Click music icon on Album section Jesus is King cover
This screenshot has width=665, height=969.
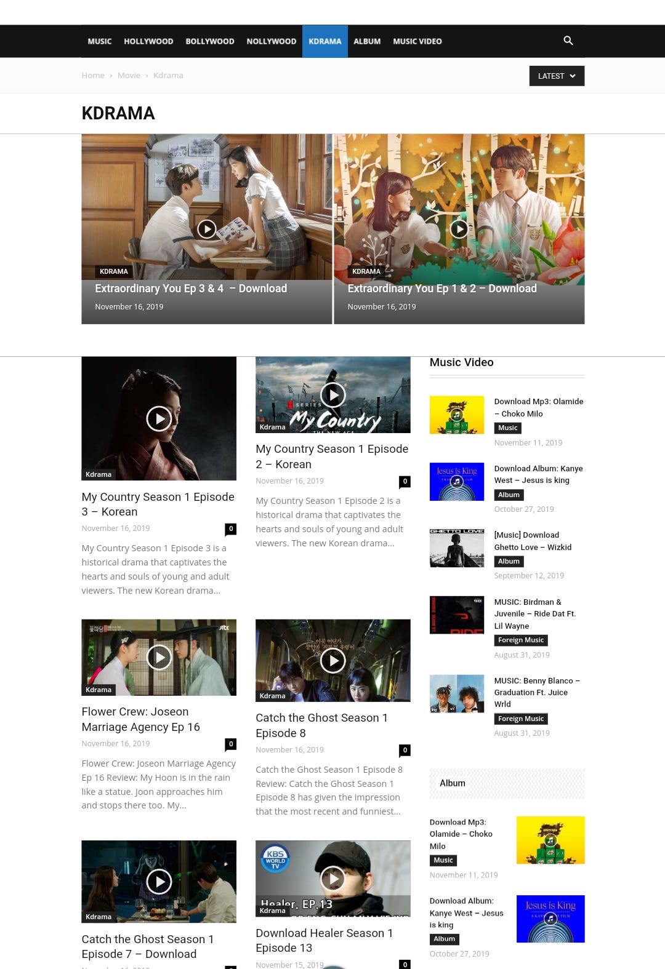click(x=550, y=919)
